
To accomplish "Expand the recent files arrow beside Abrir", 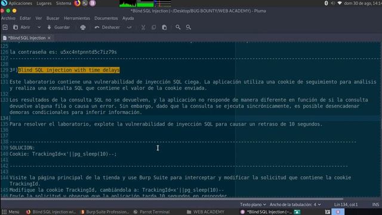I will point(39,27).
